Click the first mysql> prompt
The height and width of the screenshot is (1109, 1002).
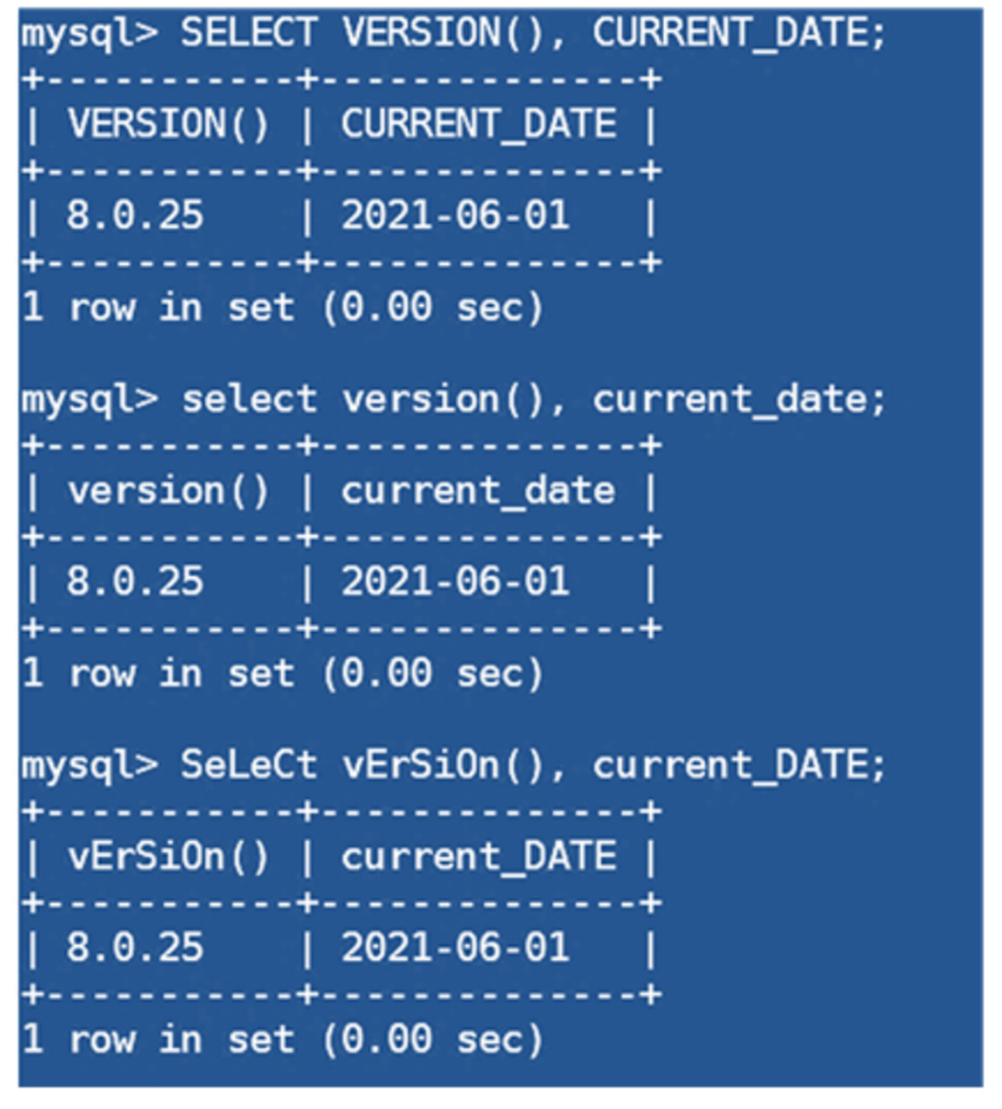click(x=89, y=34)
